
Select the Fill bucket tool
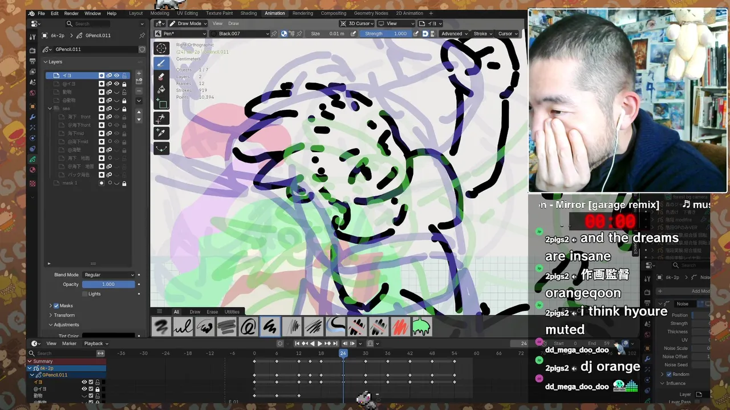click(161, 89)
